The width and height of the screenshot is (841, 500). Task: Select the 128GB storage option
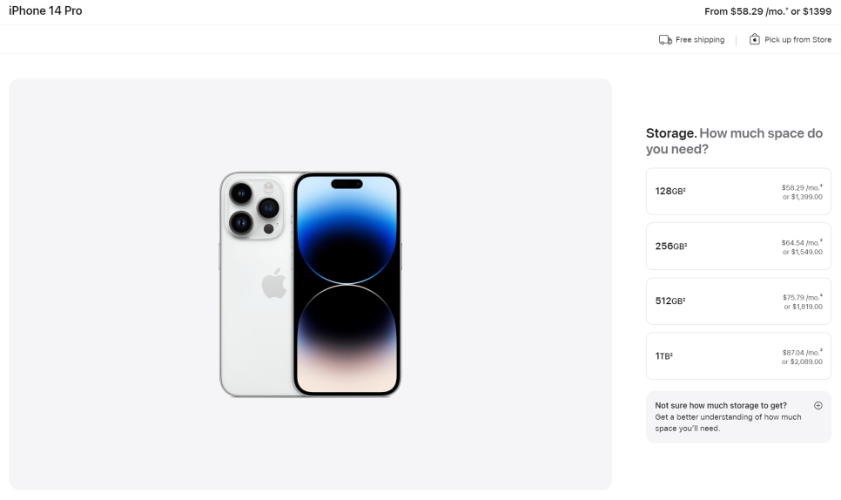tap(738, 192)
